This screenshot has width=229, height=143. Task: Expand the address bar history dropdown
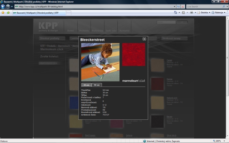174,6
